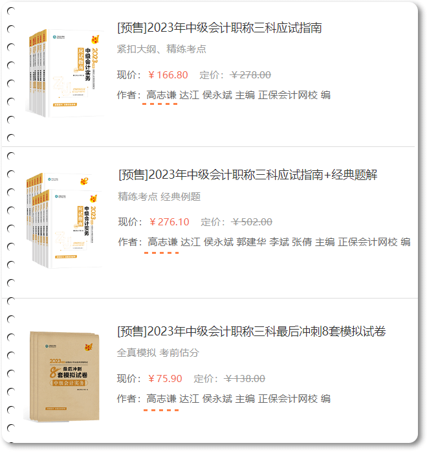
Task: Click 全真模拟 考前估分 subtitle text
Action: 158,352
